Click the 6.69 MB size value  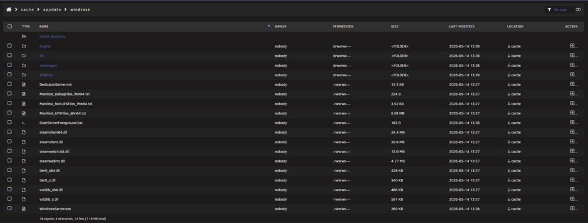pyautogui.click(x=397, y=113)
